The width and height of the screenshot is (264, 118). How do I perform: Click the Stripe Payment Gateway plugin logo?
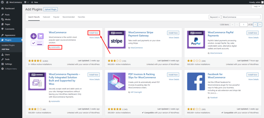117,40
